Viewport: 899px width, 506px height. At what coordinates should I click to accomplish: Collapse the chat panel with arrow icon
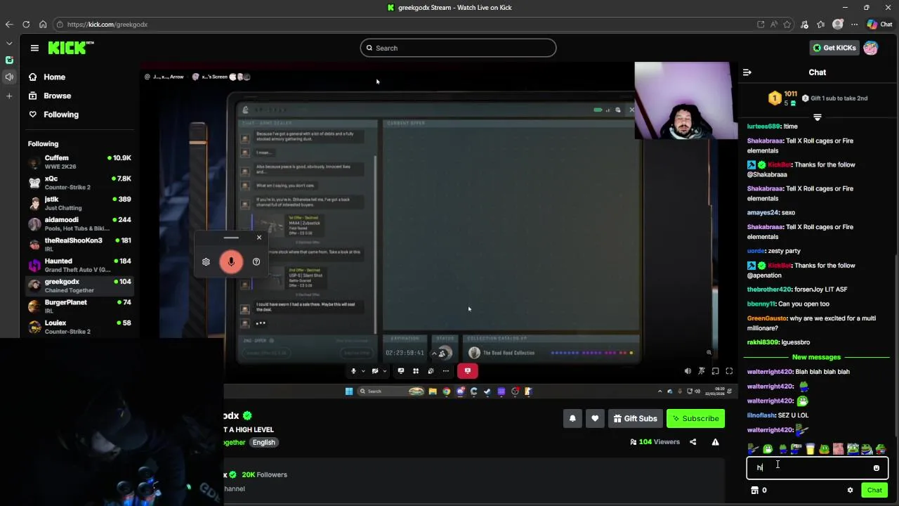point(747,72)
